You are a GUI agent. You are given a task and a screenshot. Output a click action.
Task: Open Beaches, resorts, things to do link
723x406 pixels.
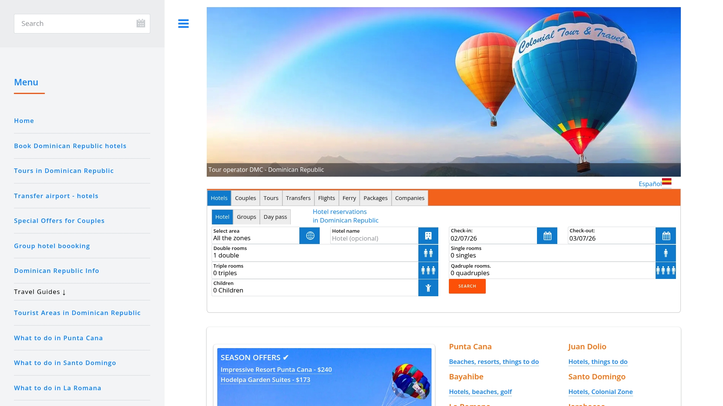click(494, 362)
